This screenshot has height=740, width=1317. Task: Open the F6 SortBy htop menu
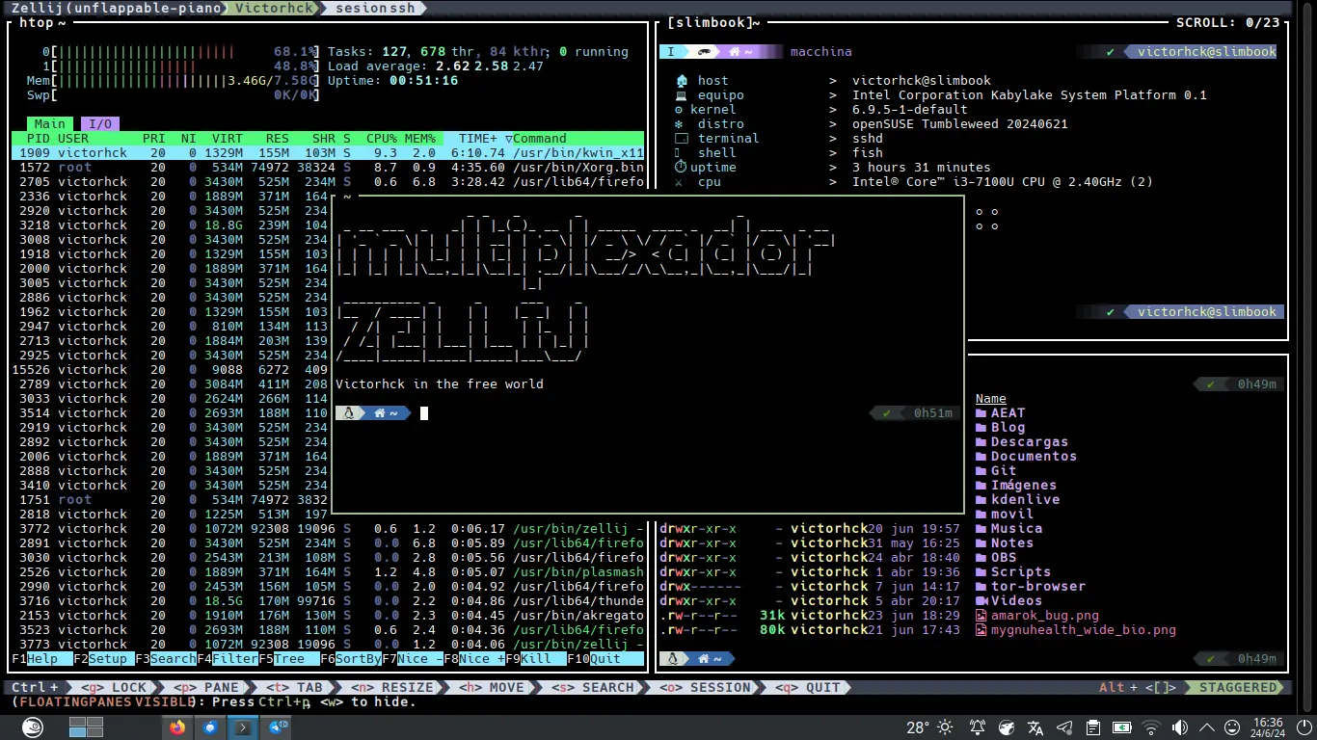pos(351,659)
